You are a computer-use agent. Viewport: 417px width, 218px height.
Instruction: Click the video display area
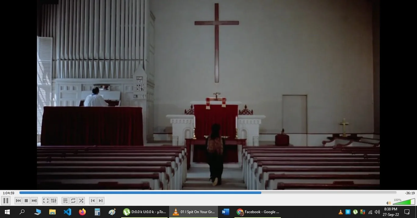click(208, 95)
